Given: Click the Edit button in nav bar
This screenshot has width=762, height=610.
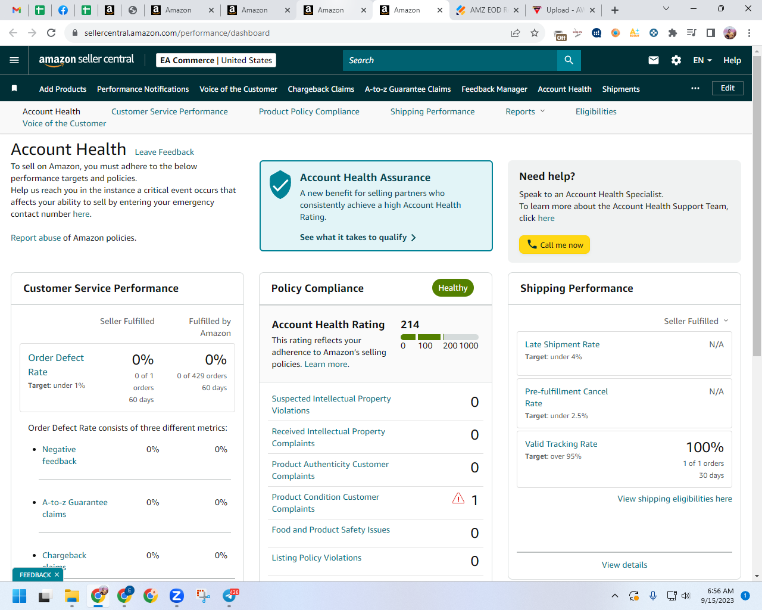Looking at the screenshot, I should 727,88.
